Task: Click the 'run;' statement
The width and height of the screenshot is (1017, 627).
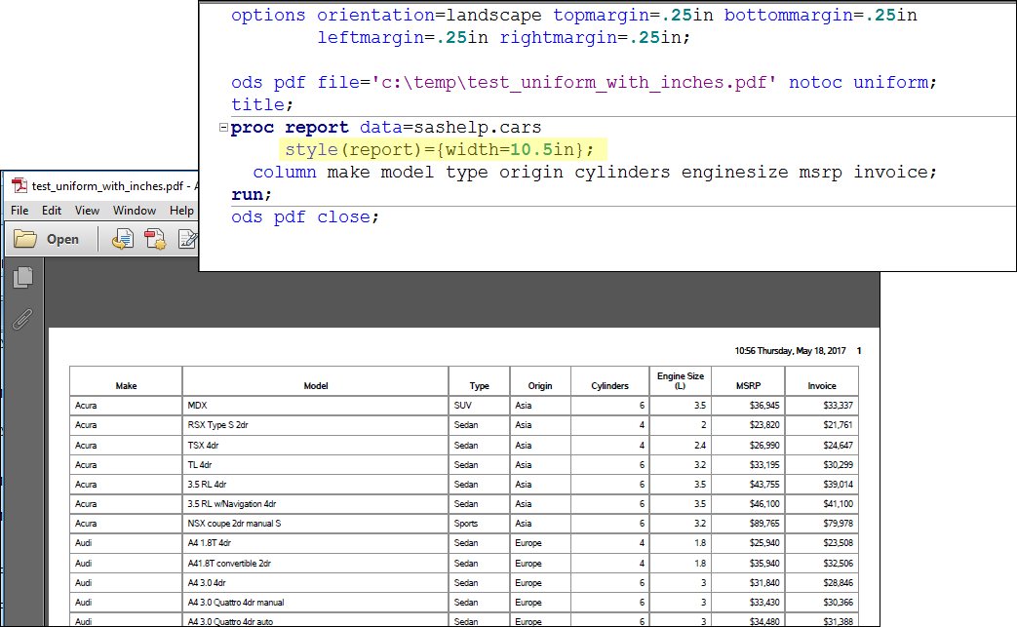Action: pos(252,194)
